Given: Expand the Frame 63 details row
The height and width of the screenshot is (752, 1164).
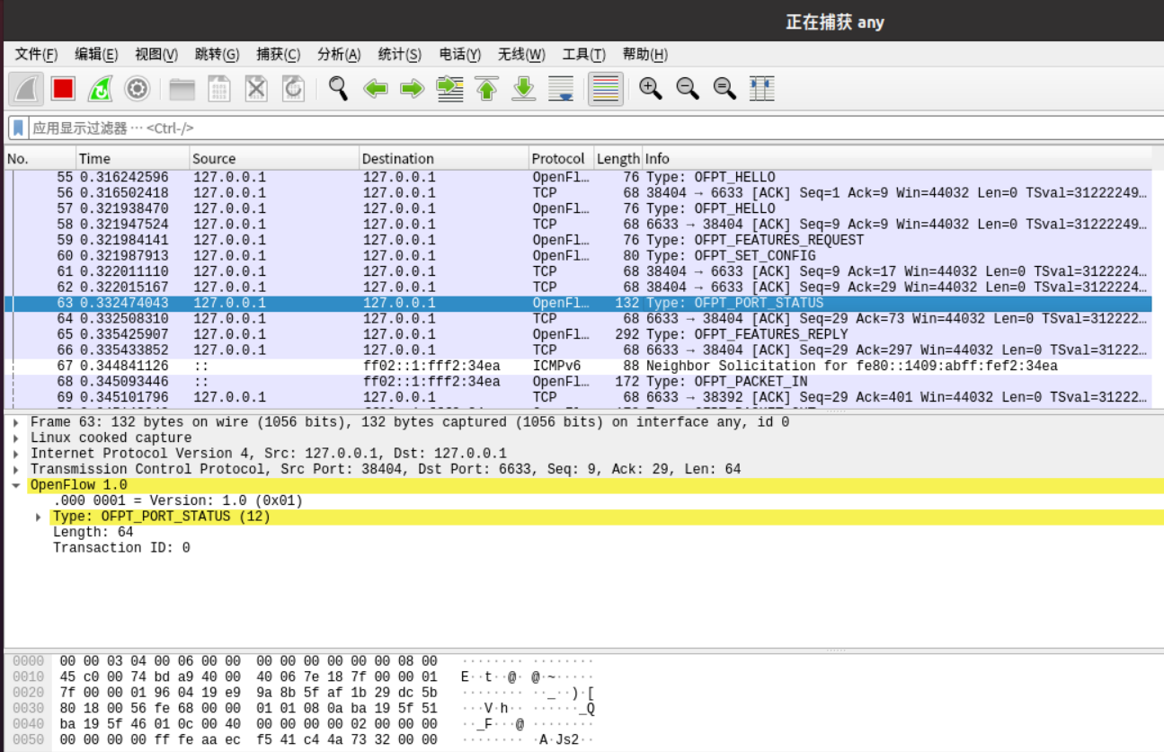Looking at the screenshot, I should (x=16, y=422).
